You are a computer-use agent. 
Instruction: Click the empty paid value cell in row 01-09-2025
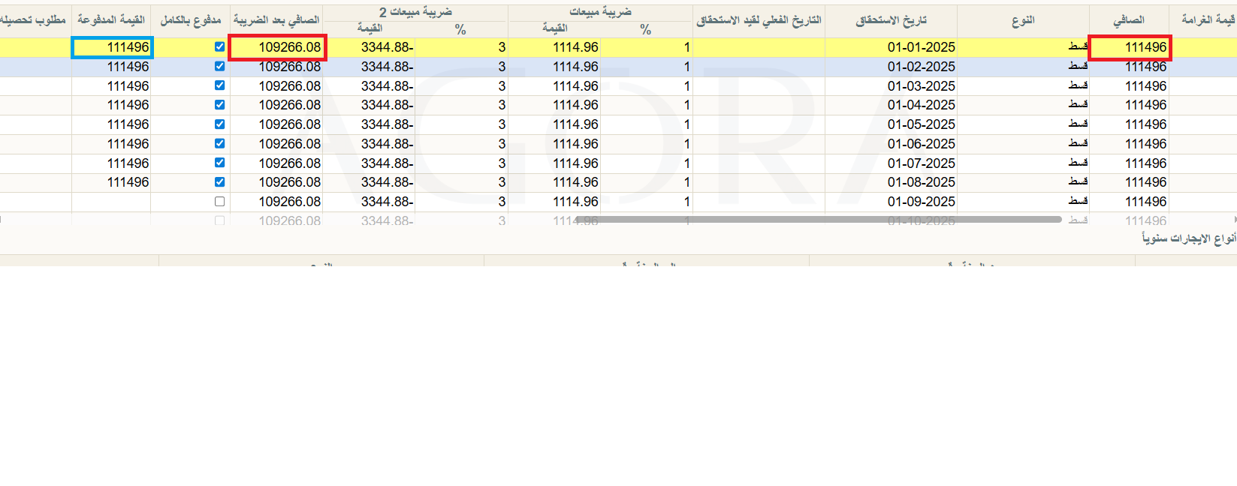111,202
